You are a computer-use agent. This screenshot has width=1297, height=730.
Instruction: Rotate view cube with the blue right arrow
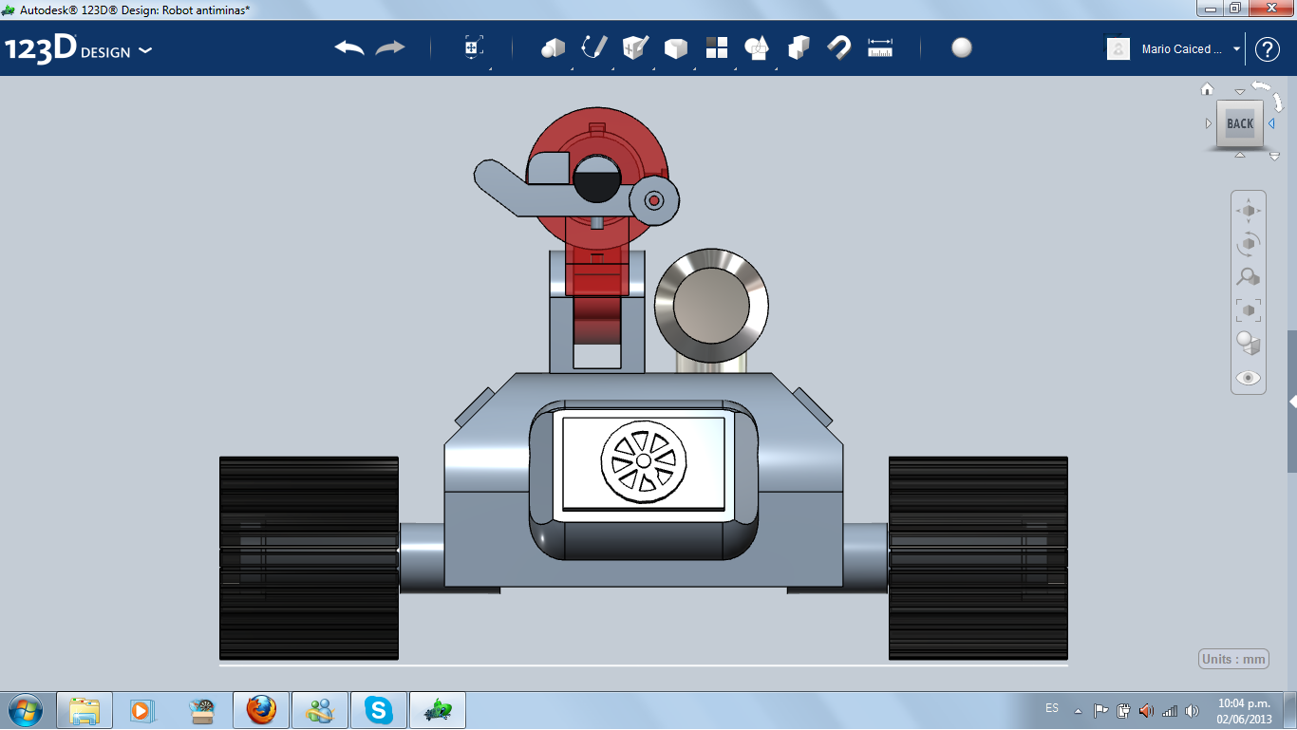click(x=1271, y=123)
